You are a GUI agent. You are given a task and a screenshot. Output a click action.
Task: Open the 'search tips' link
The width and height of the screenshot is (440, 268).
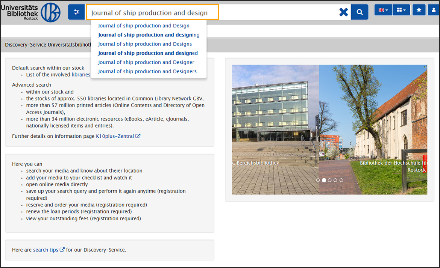coord(49,250)
